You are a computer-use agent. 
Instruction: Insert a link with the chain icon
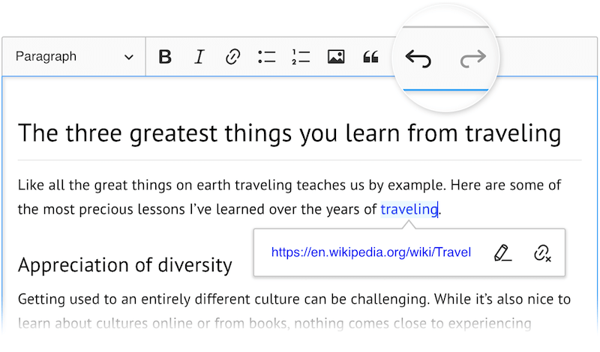coord(232,57)
